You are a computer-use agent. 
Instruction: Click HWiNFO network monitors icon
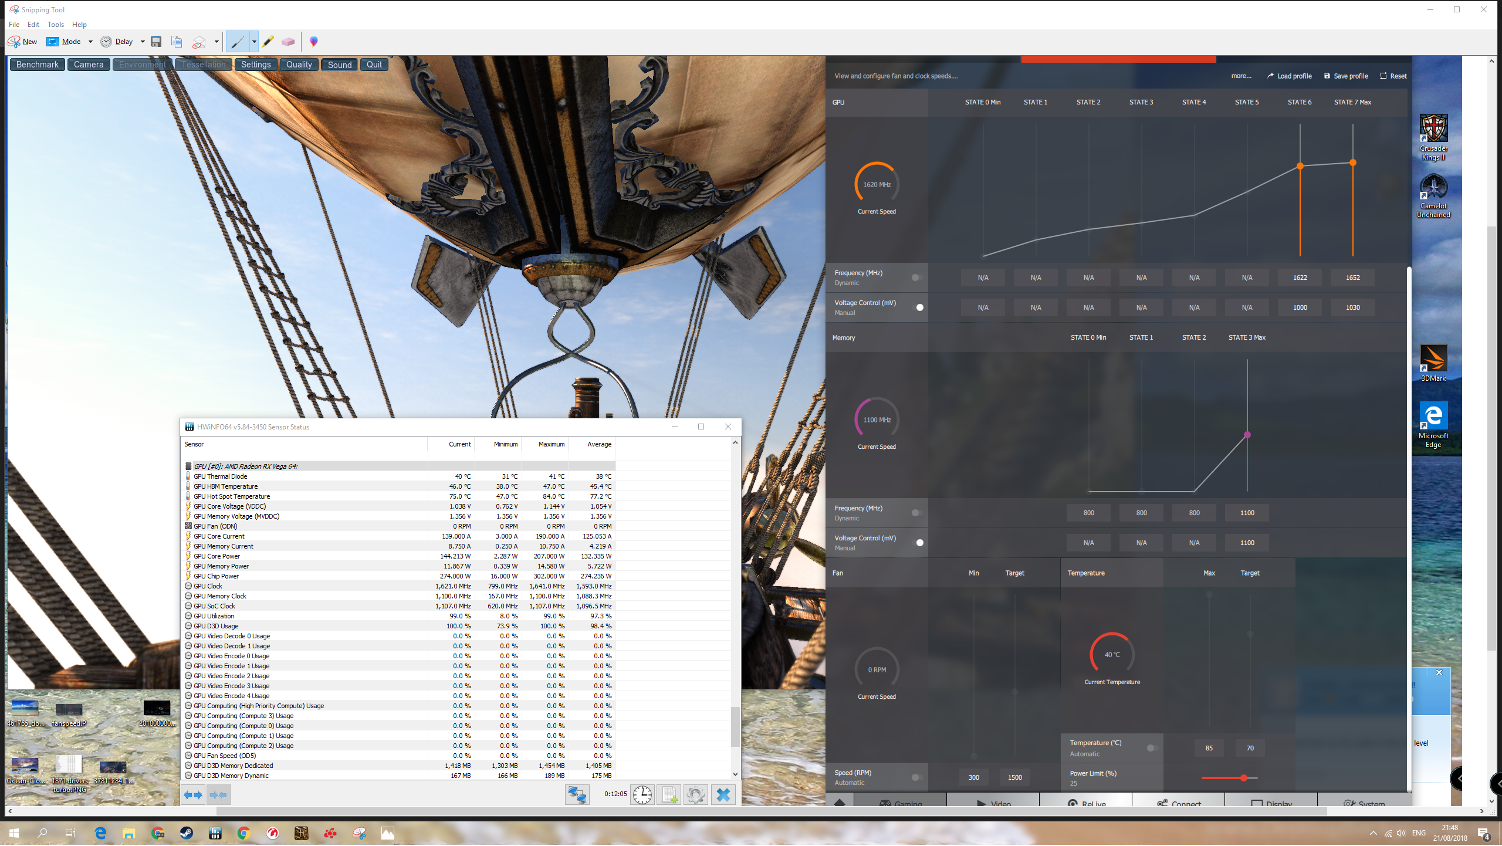pos(577,795)
